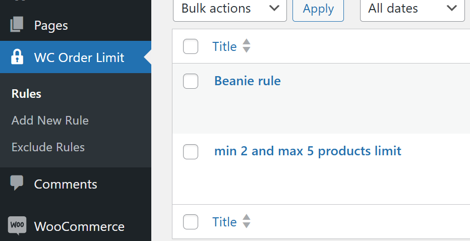
Task: Open the Bulk actions dropdown
Action: point(229,9)
